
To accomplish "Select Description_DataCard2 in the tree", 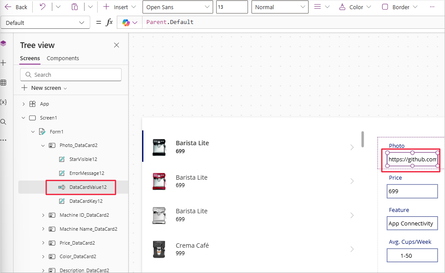I will (84, 270).
